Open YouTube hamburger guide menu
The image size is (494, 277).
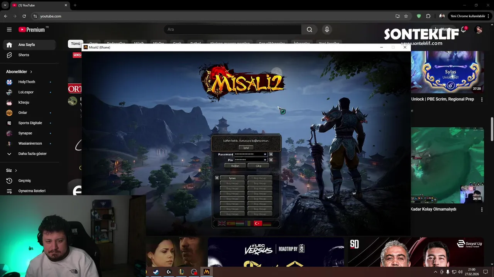[9, 29]
